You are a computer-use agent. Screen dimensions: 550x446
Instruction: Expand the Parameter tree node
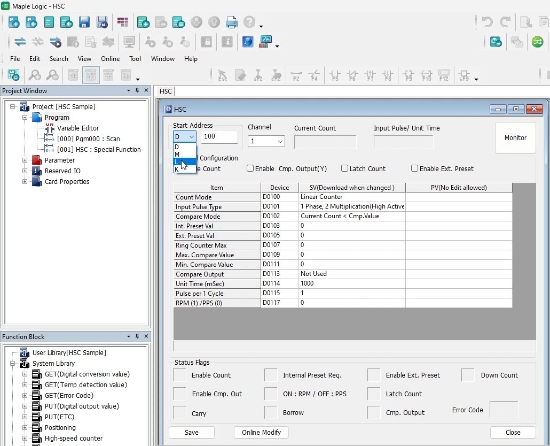coord(25,160)
